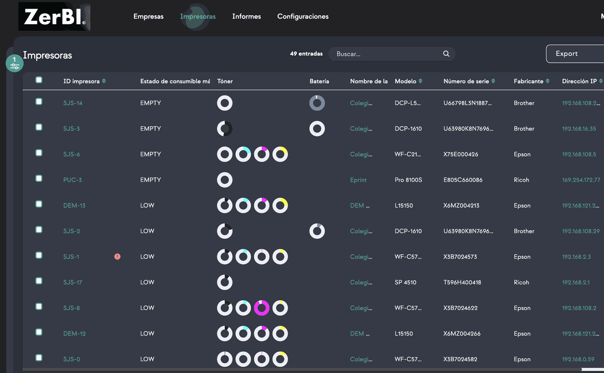Check the PUC-3 row checkbox

(x=39, y=178)
